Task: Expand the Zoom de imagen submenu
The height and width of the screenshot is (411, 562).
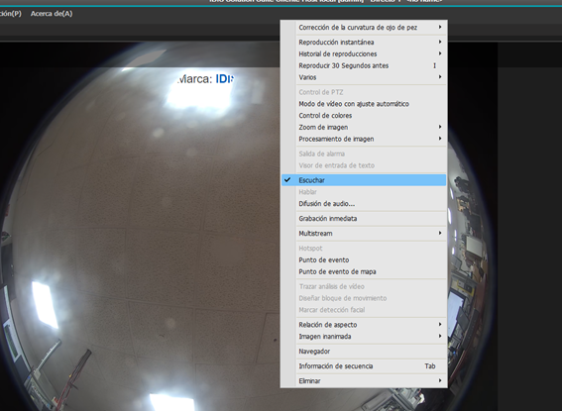Action: point(364,127)
